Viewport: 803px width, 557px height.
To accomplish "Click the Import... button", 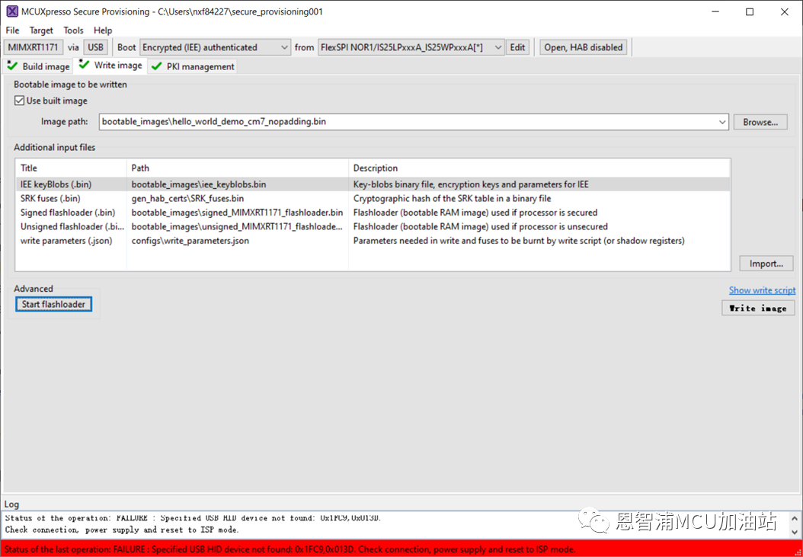I will [x=766, y=264].
